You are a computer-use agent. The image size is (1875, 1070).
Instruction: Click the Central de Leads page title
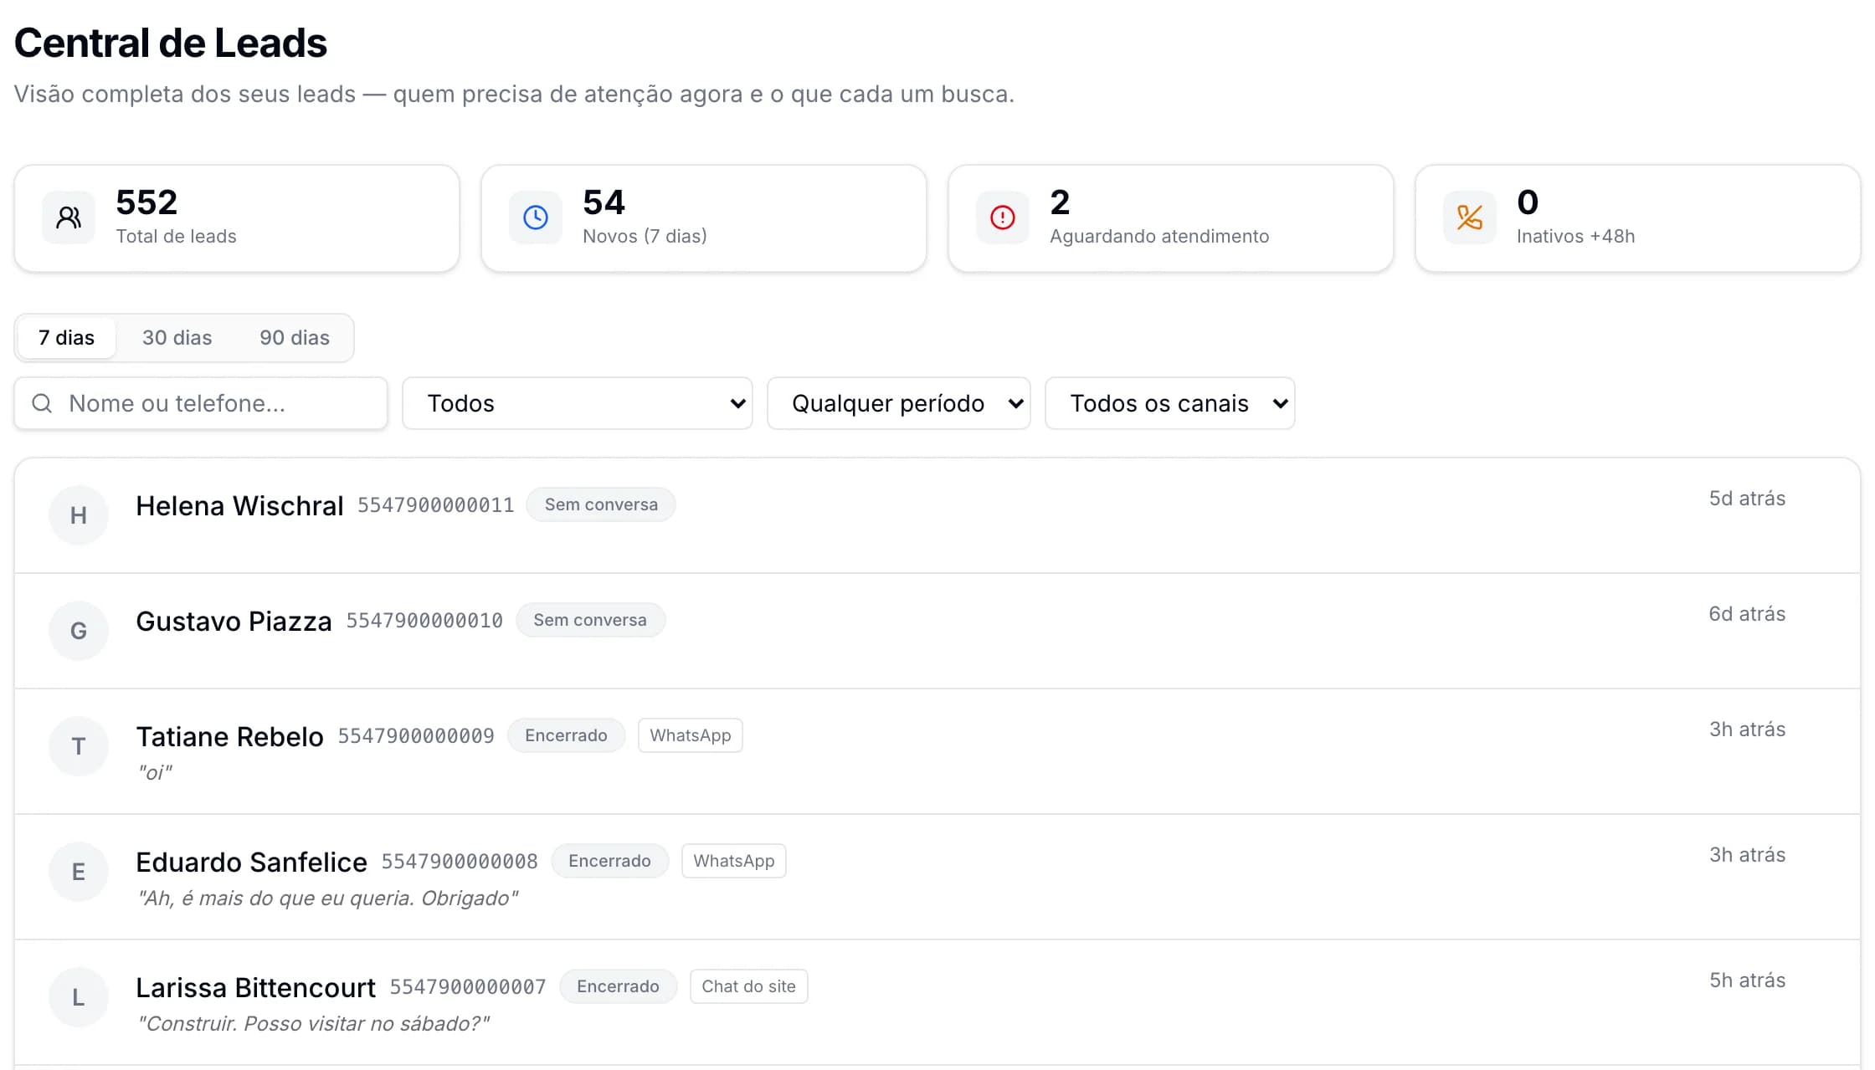point(171,43)
